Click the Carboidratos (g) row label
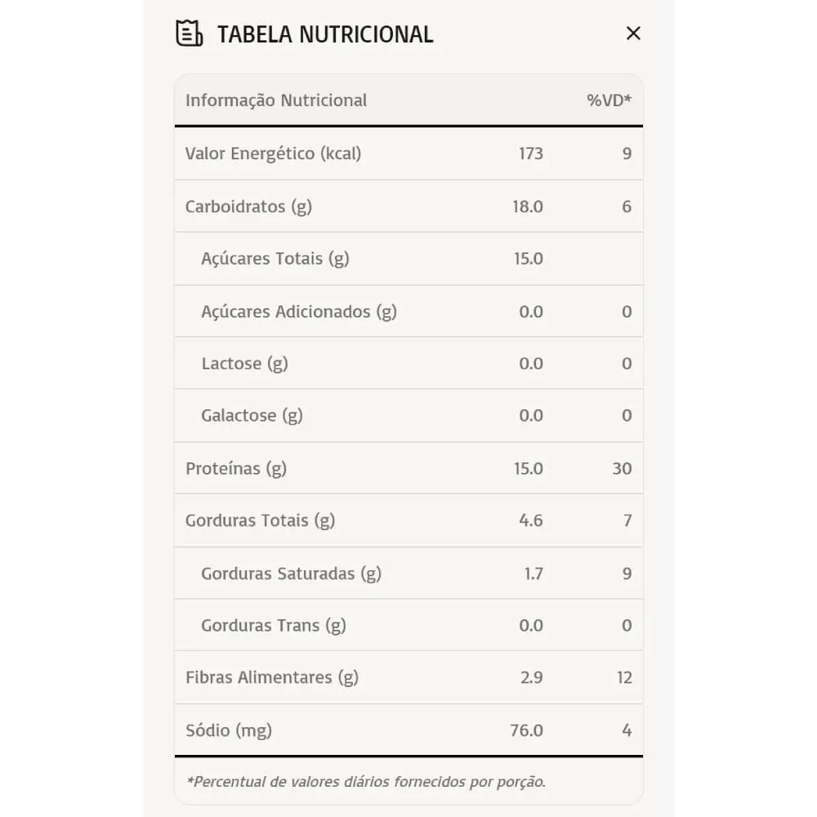Image resolution: width=817 pixels, height=817 pixels. tap(248, 206)
